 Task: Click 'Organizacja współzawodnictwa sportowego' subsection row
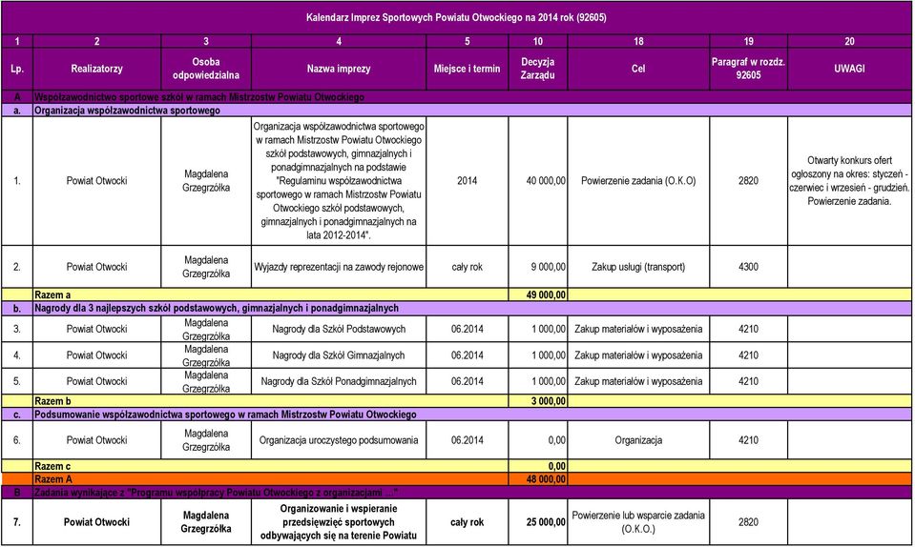tap(456, 111)
